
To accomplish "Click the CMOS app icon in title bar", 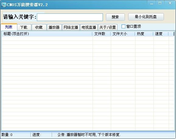I will click(4, 5).
